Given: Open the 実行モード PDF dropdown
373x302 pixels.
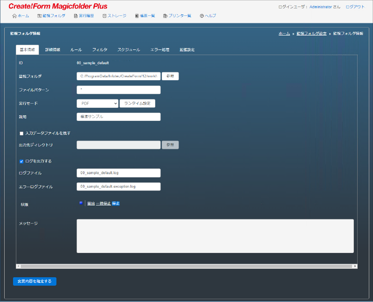Looking at the screenshot, I should [97, 103].
